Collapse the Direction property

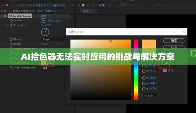tap(6, 25)
